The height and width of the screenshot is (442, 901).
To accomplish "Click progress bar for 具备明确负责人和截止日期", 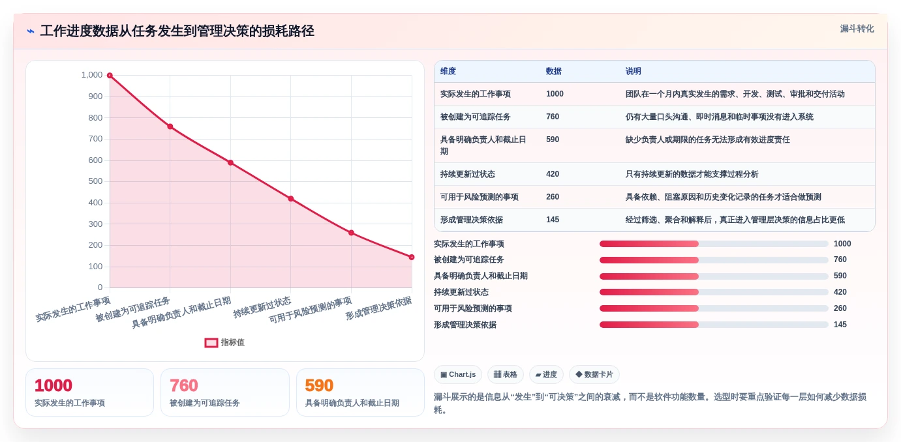I will [x=714, y=276].
